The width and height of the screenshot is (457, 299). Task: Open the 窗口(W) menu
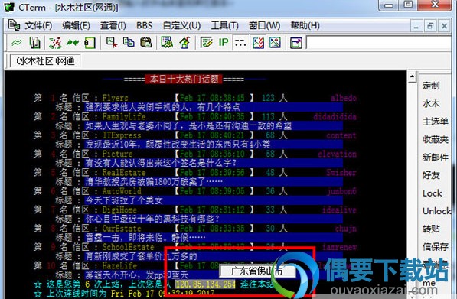click(264, 26)
